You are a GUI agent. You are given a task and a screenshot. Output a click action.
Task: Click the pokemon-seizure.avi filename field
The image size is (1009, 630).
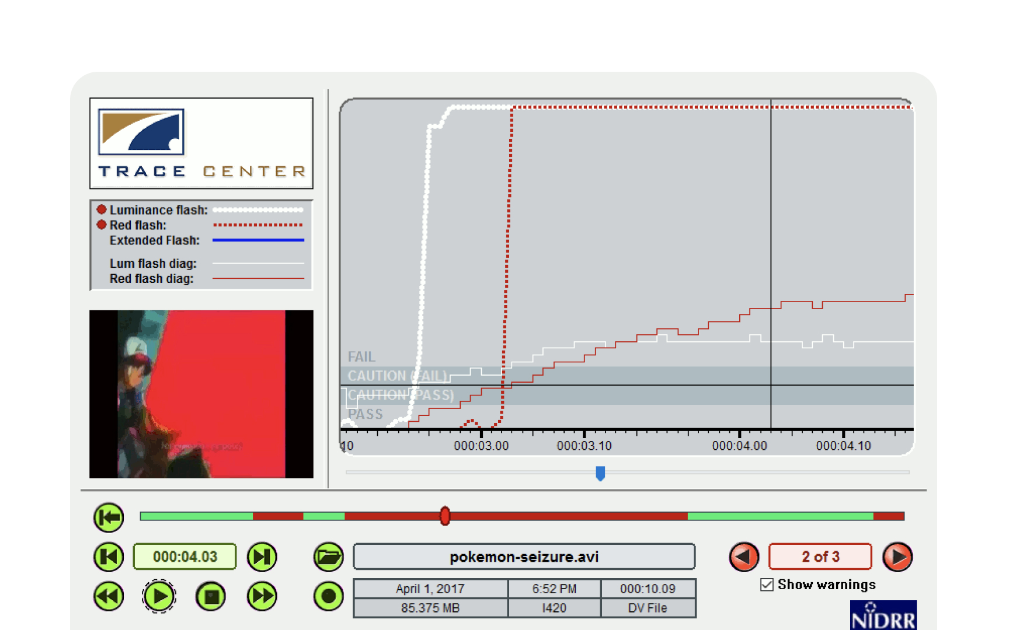click(524, 556)
